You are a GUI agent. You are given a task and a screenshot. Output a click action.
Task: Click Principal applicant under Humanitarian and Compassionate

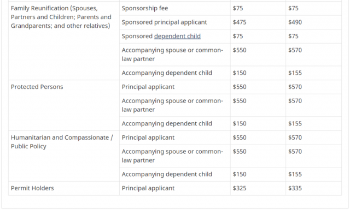point(148,137)
